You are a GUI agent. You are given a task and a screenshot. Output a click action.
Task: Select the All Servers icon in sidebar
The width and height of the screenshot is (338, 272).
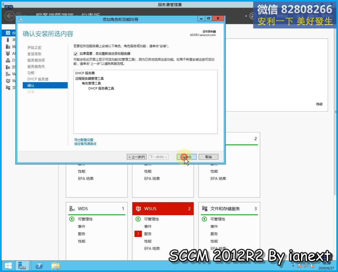point(8,47)
